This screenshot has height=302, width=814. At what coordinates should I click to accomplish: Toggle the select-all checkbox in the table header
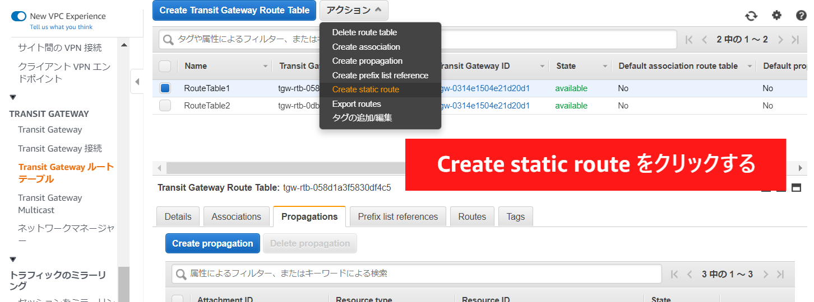click(165, 66)
